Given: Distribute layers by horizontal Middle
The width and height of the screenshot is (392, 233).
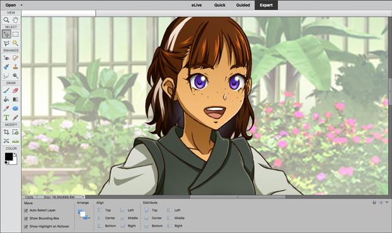Looking at the screenshot, I should (176, 218).
